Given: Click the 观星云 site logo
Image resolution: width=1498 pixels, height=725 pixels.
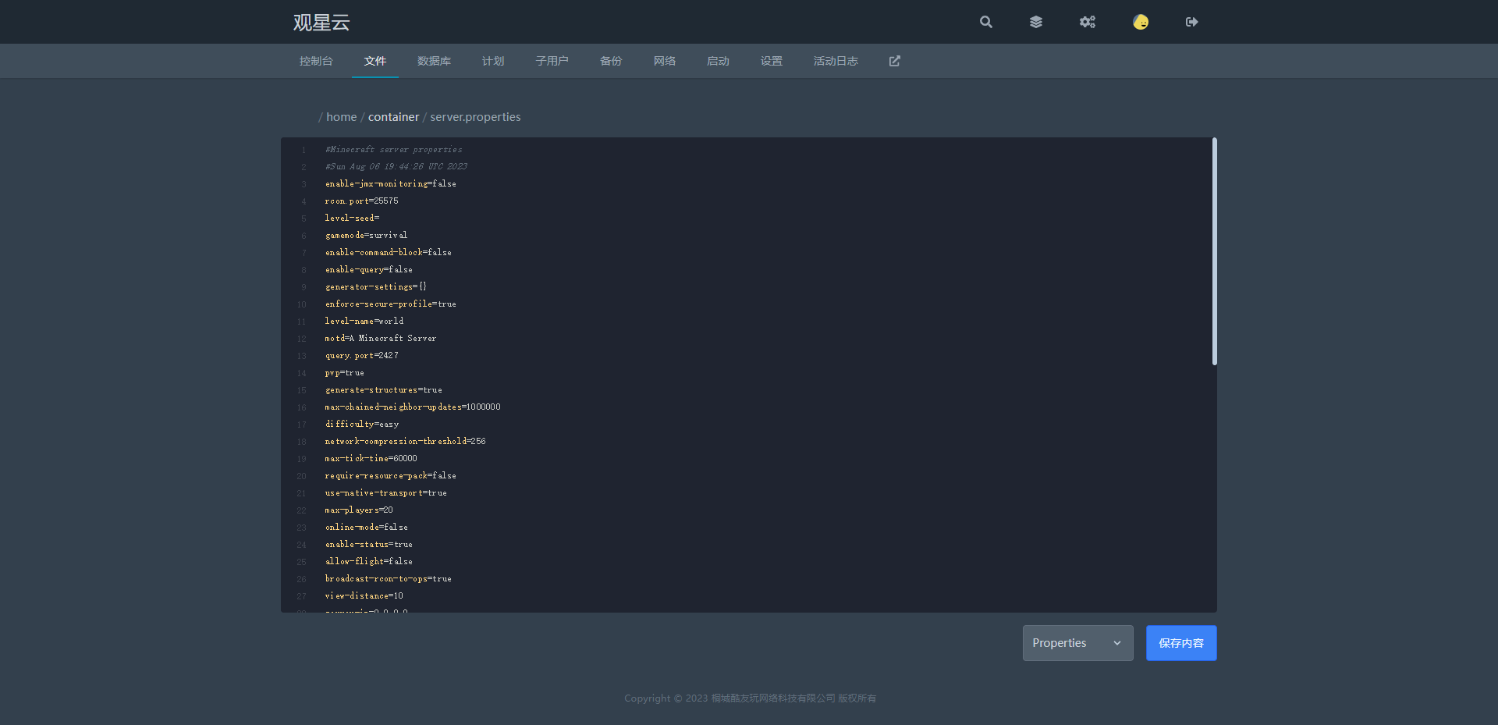Looking at the screenshot, I should 321,23.
